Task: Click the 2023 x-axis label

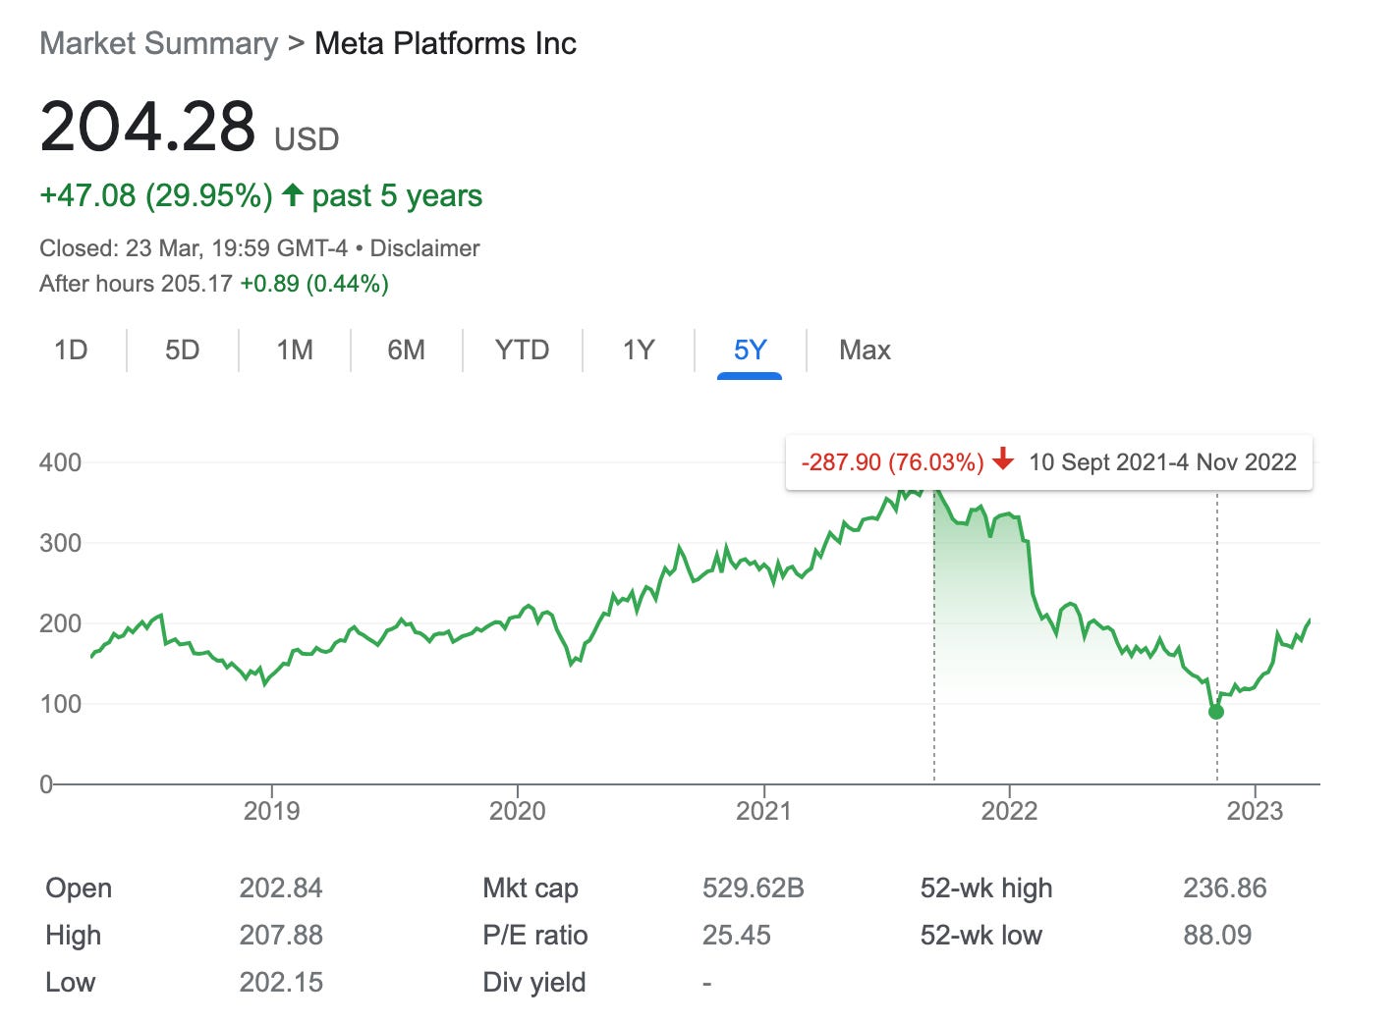Action: click(x=1255, y=811)
